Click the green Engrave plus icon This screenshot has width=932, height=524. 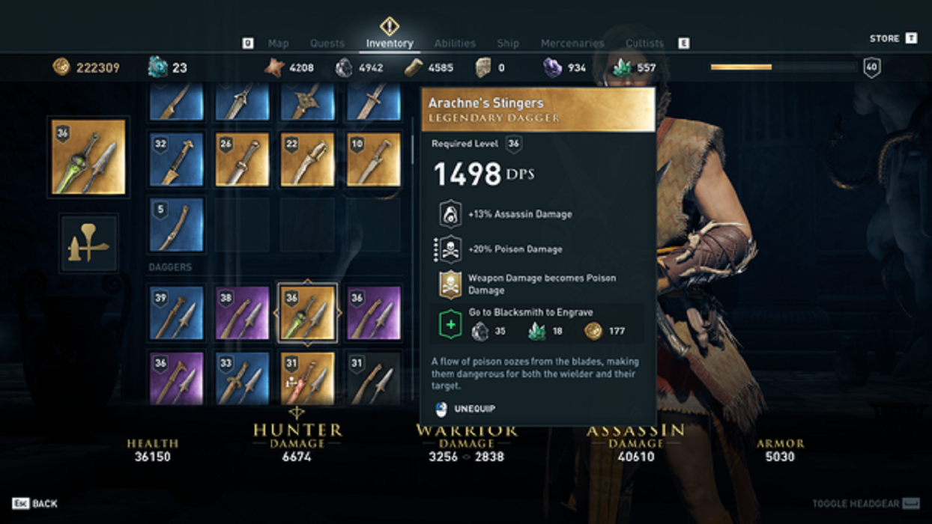click(450, 325)
